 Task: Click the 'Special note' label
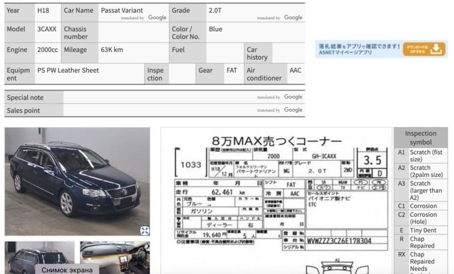(25, 97)
